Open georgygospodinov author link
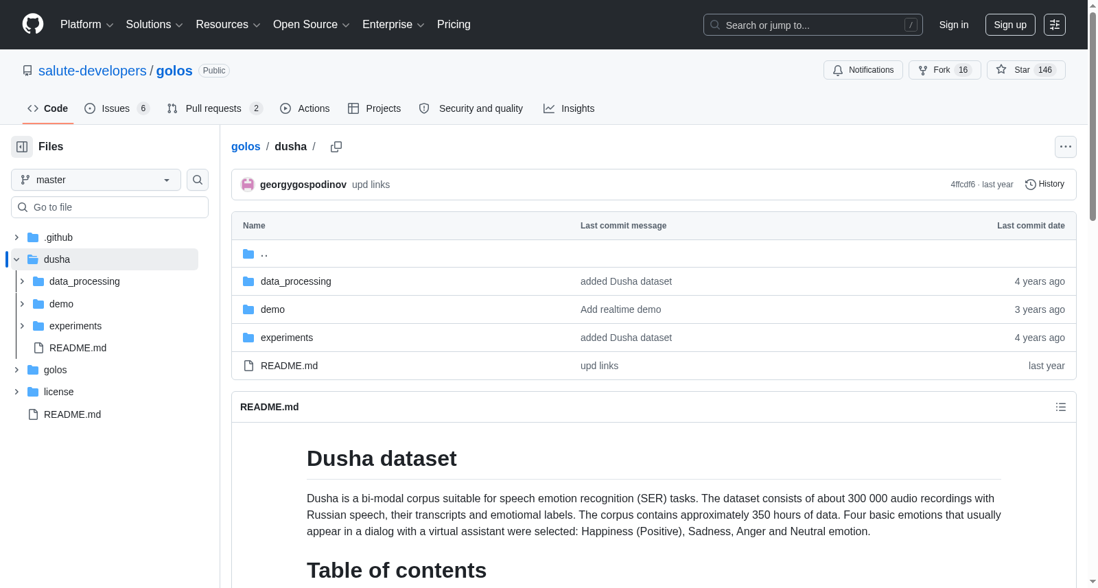The width and height of the screenshot is (1098, 588). 303,185
